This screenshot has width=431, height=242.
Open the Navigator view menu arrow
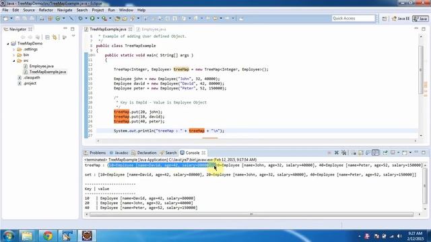point(73,36)
